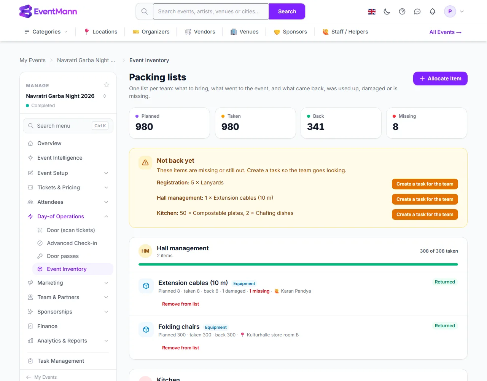Image resolution: width=487 pixels, height=381 pixels.
Task: Expand the Event Setup section
Action: 68,173
